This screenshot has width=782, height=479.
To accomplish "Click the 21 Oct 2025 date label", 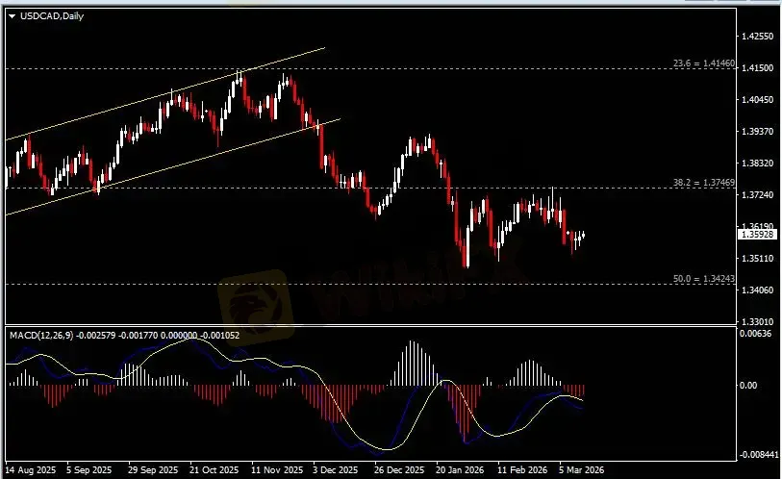I will click(213, 470).
